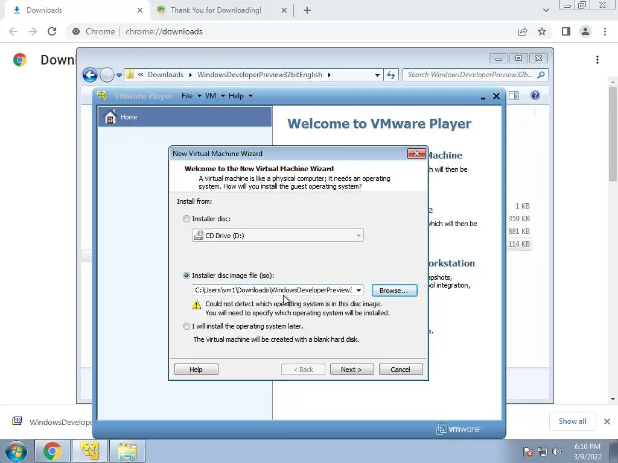Open the CD Drive (D:) combo box
618x463 pixels.
pyautogui.click(x=278, y=236)
